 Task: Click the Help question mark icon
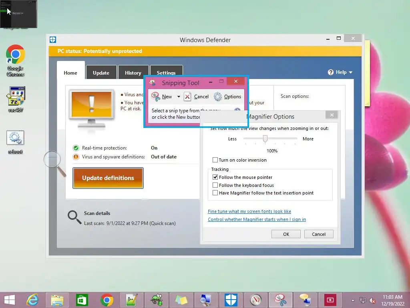click(330, 72)
